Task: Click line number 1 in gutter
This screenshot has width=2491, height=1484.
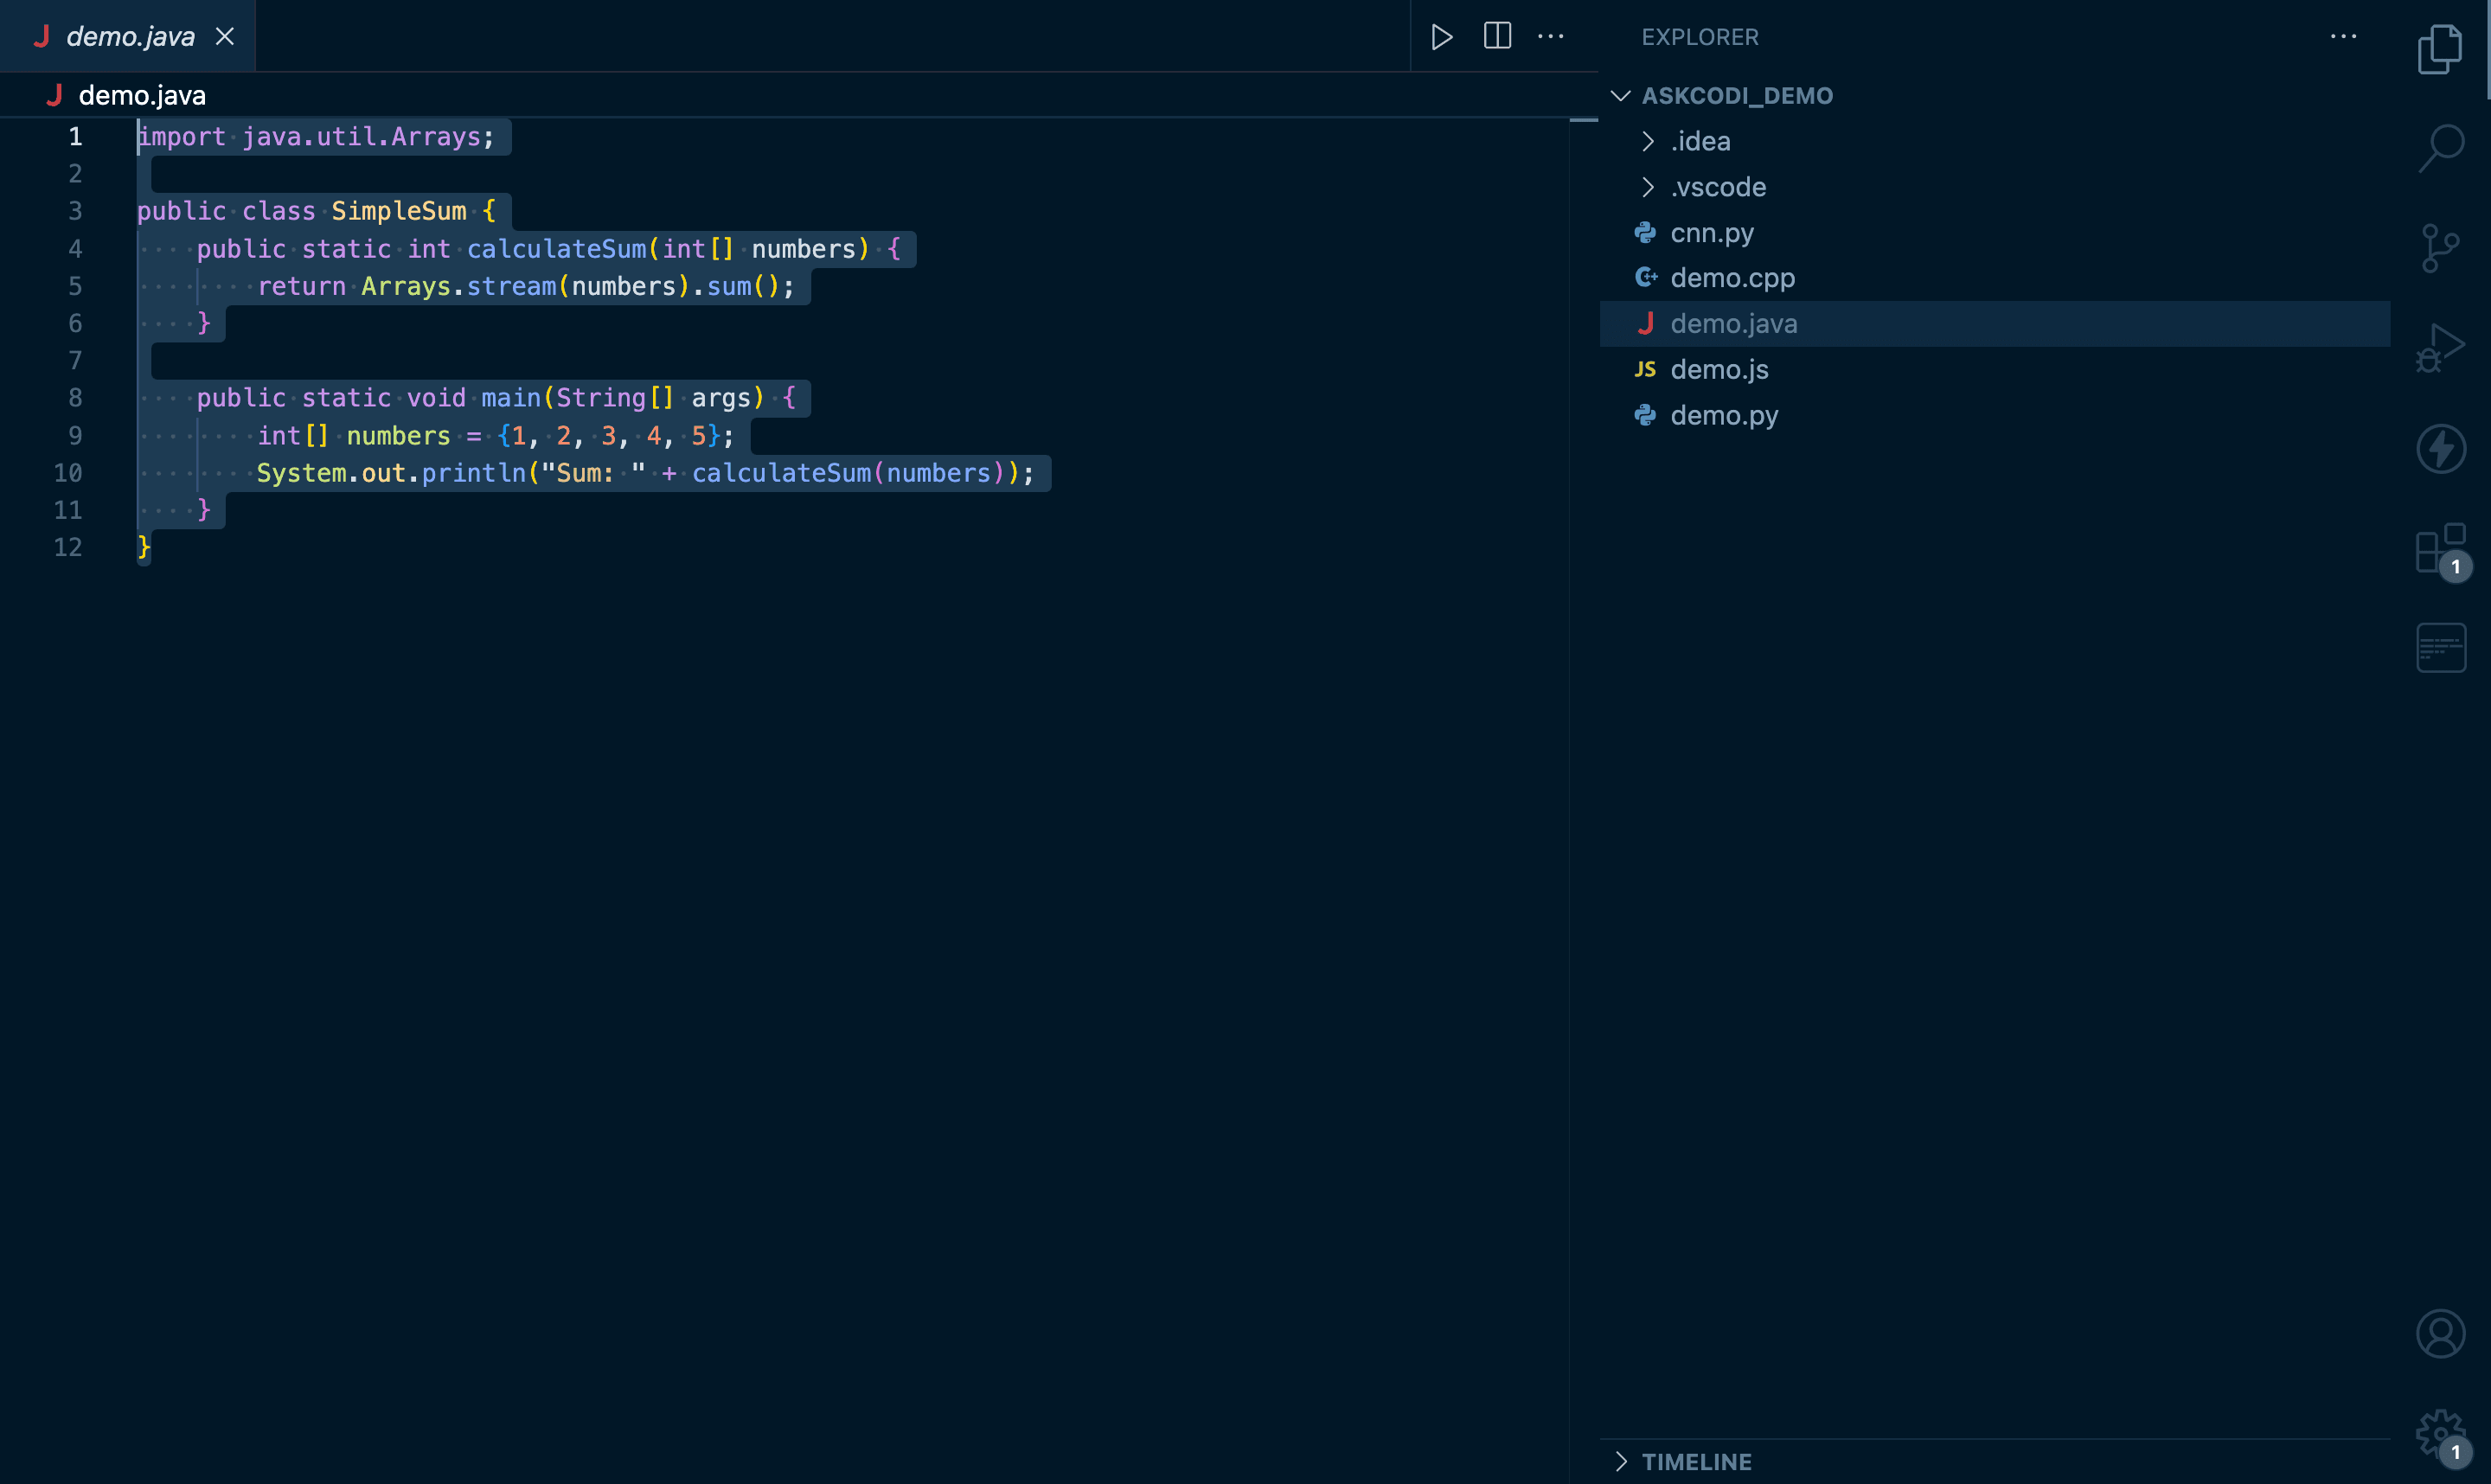Action: 75,136
